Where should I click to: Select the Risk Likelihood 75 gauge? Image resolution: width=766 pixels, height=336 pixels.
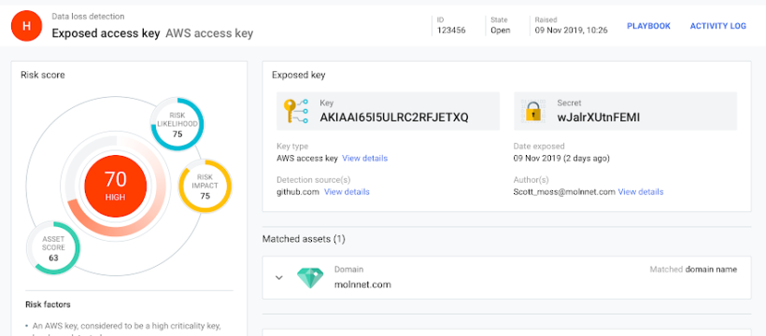[177, 123]
